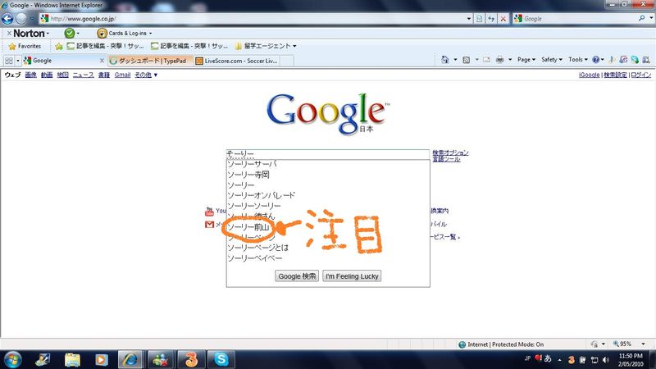Screen dimensions: 656x369
Task: Click the RSS Feeds icon
Action: (x=466, y=60)
